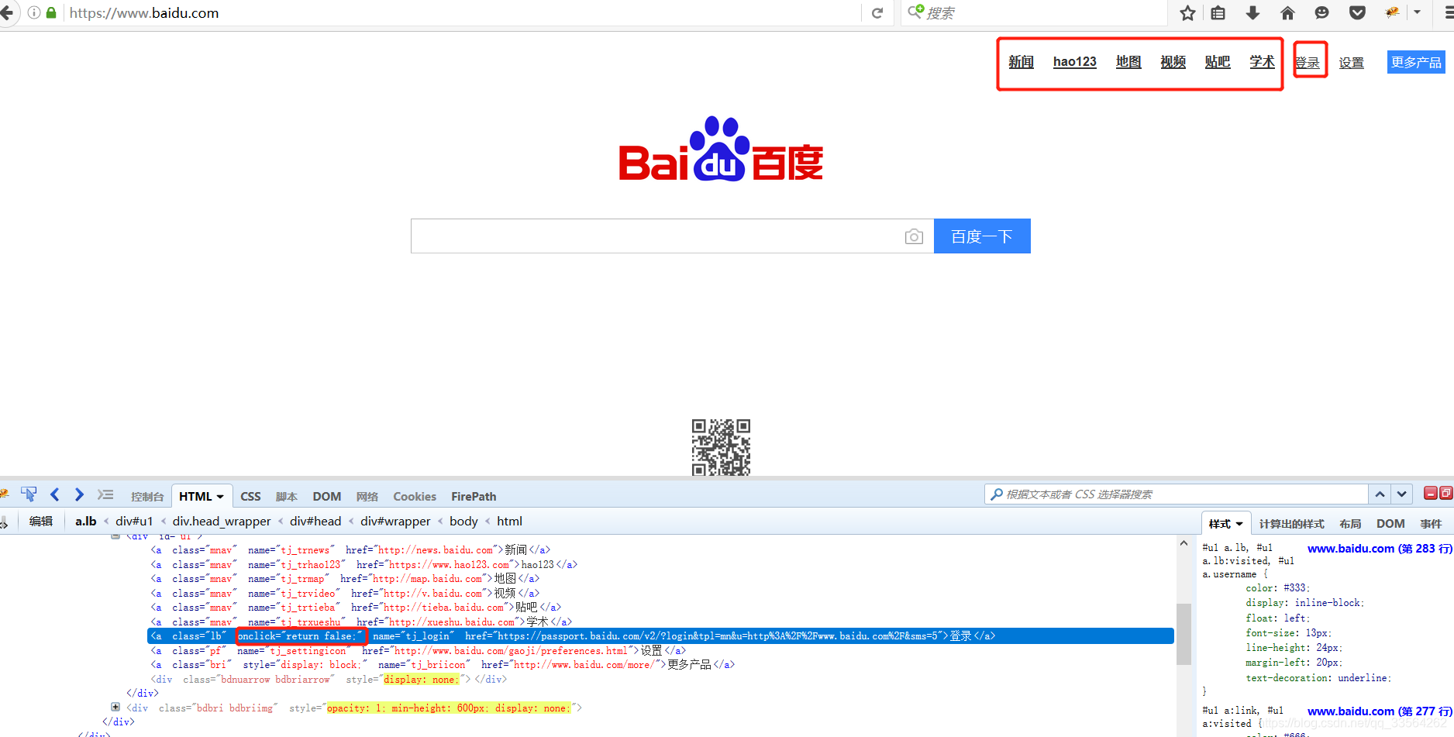This screenshot has width=1454, height=737.
Task: Open the 设置 link on Baidu page
Action: [x=1352, y=63]
